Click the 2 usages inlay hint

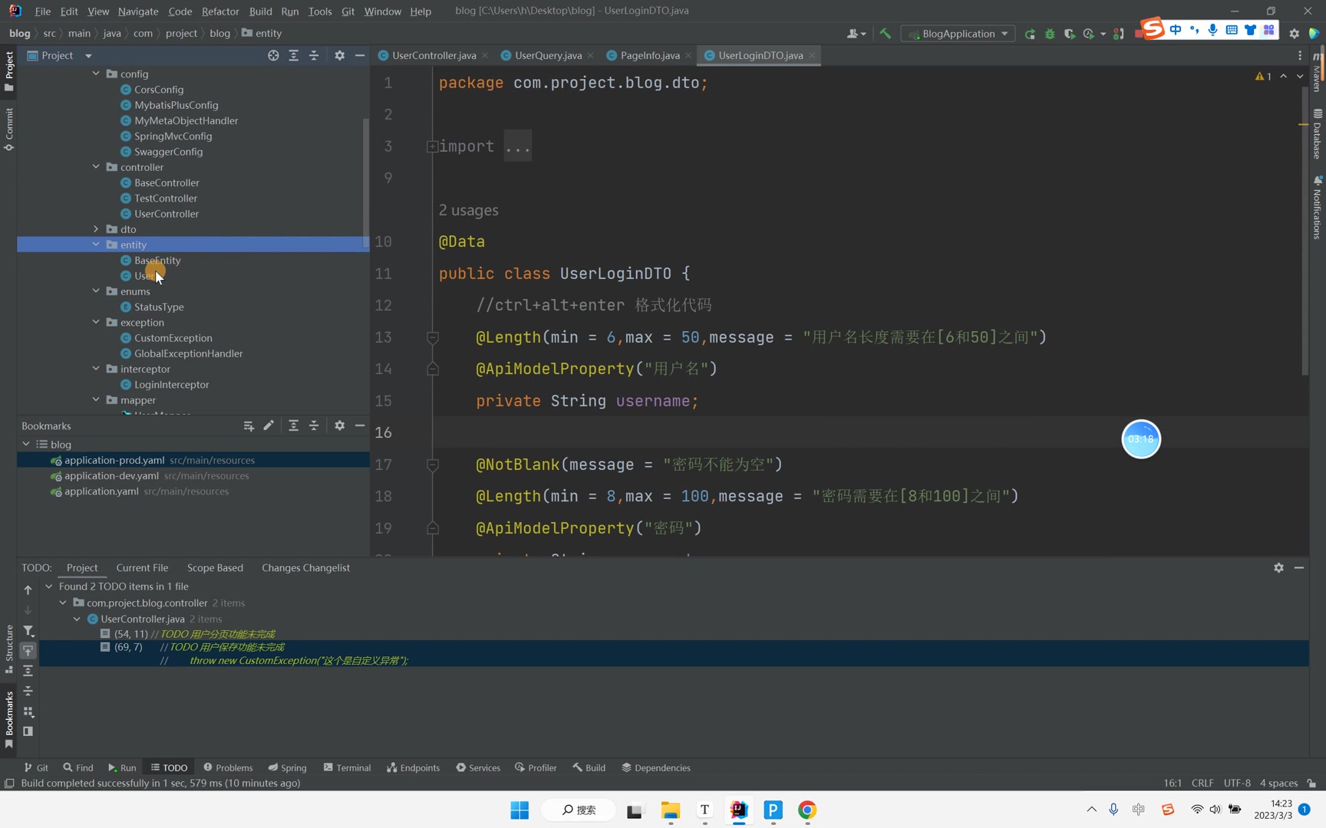pyautogui.click(x=468, y=210)
